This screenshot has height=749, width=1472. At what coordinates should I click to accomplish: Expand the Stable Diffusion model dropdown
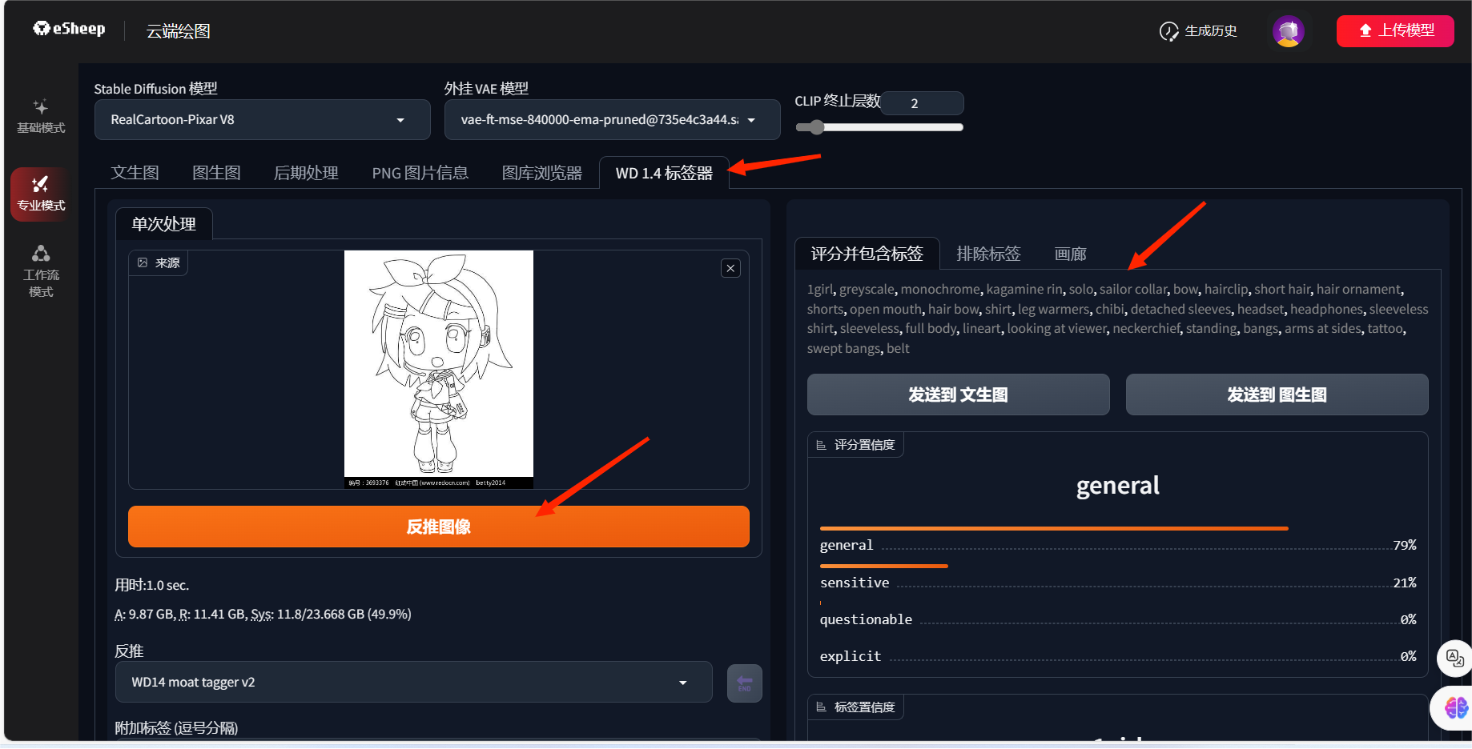coord(262,120)
